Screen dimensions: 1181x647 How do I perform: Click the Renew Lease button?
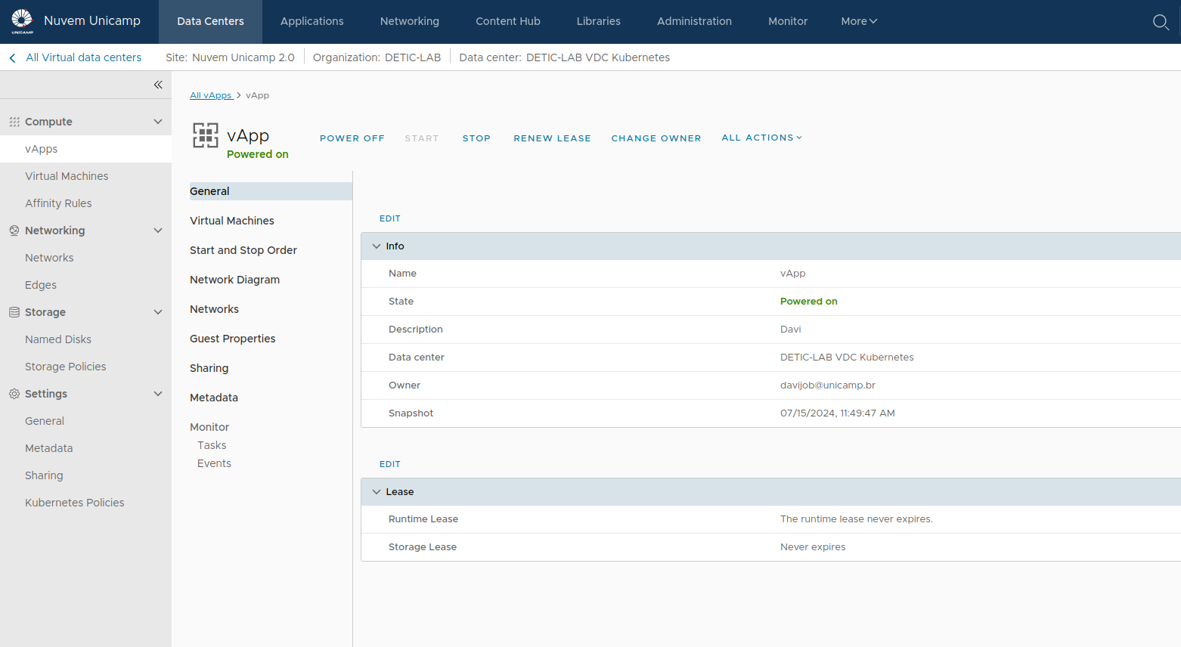coord(553,138)
